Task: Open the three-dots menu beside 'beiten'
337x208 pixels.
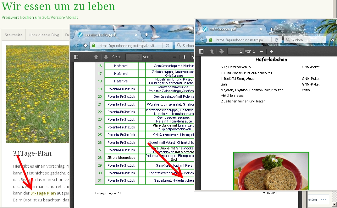Action: click(x=323, y=200)
